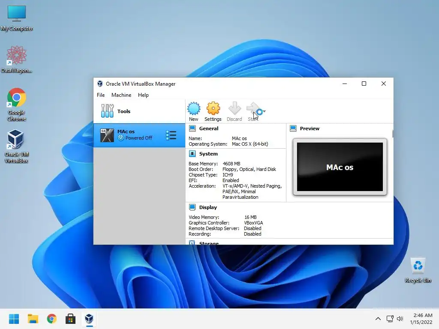Click the Preview heading
The image size is (439, 329).
click(x=310, y=129)
